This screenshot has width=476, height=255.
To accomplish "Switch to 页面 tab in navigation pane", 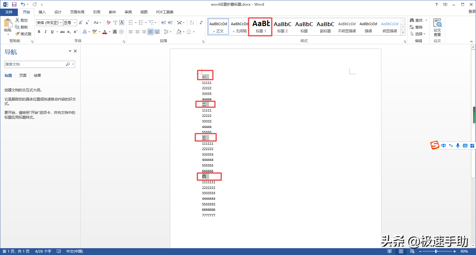I will 23,76.
